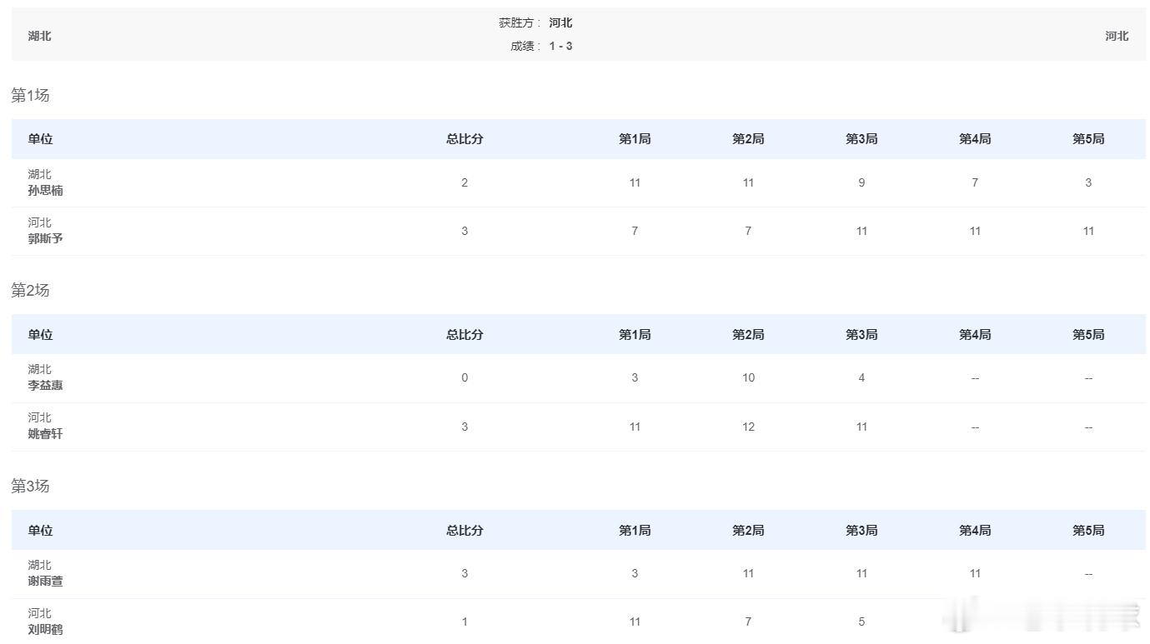The height and width of the screenshot is (644, 1150).
Task: Select player 刘明鹤 in third match
Action: click(x=45, y=629)
